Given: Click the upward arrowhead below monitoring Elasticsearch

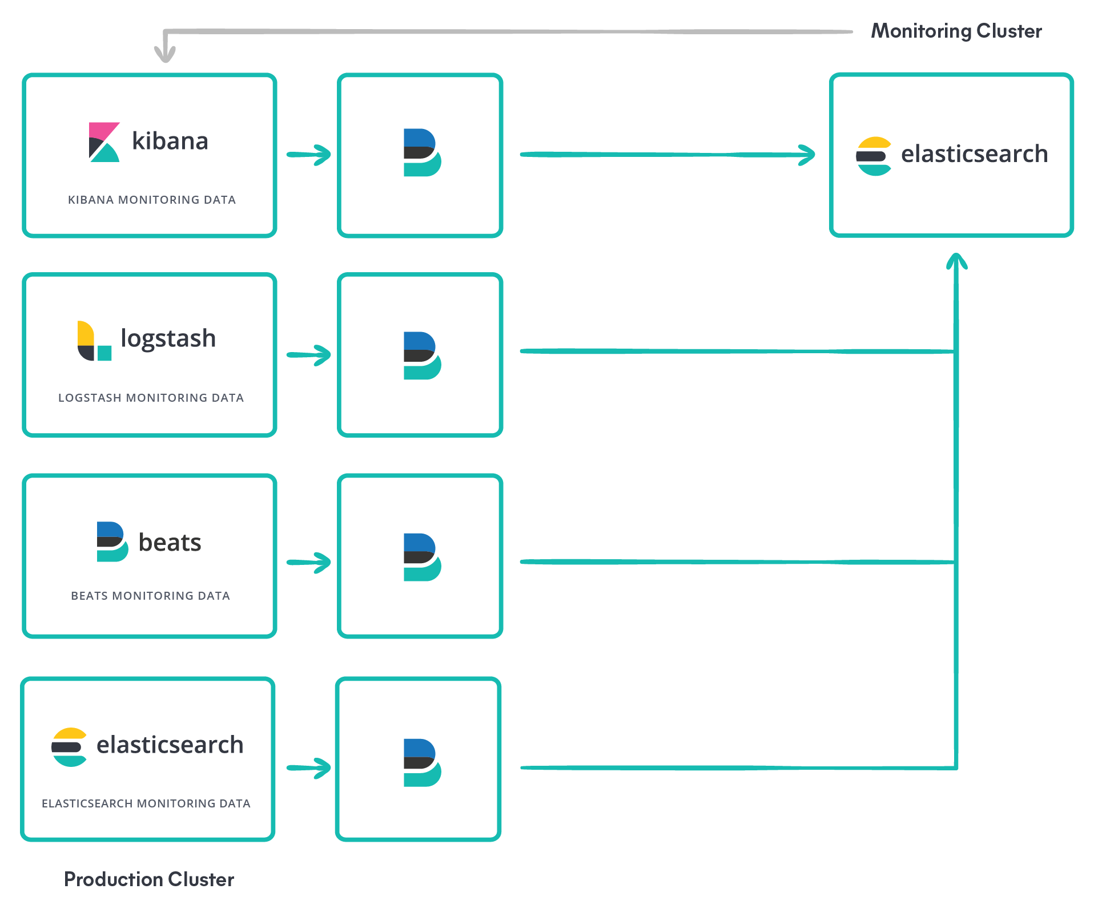Looking at the screenshot, I should tap(956, 262).
